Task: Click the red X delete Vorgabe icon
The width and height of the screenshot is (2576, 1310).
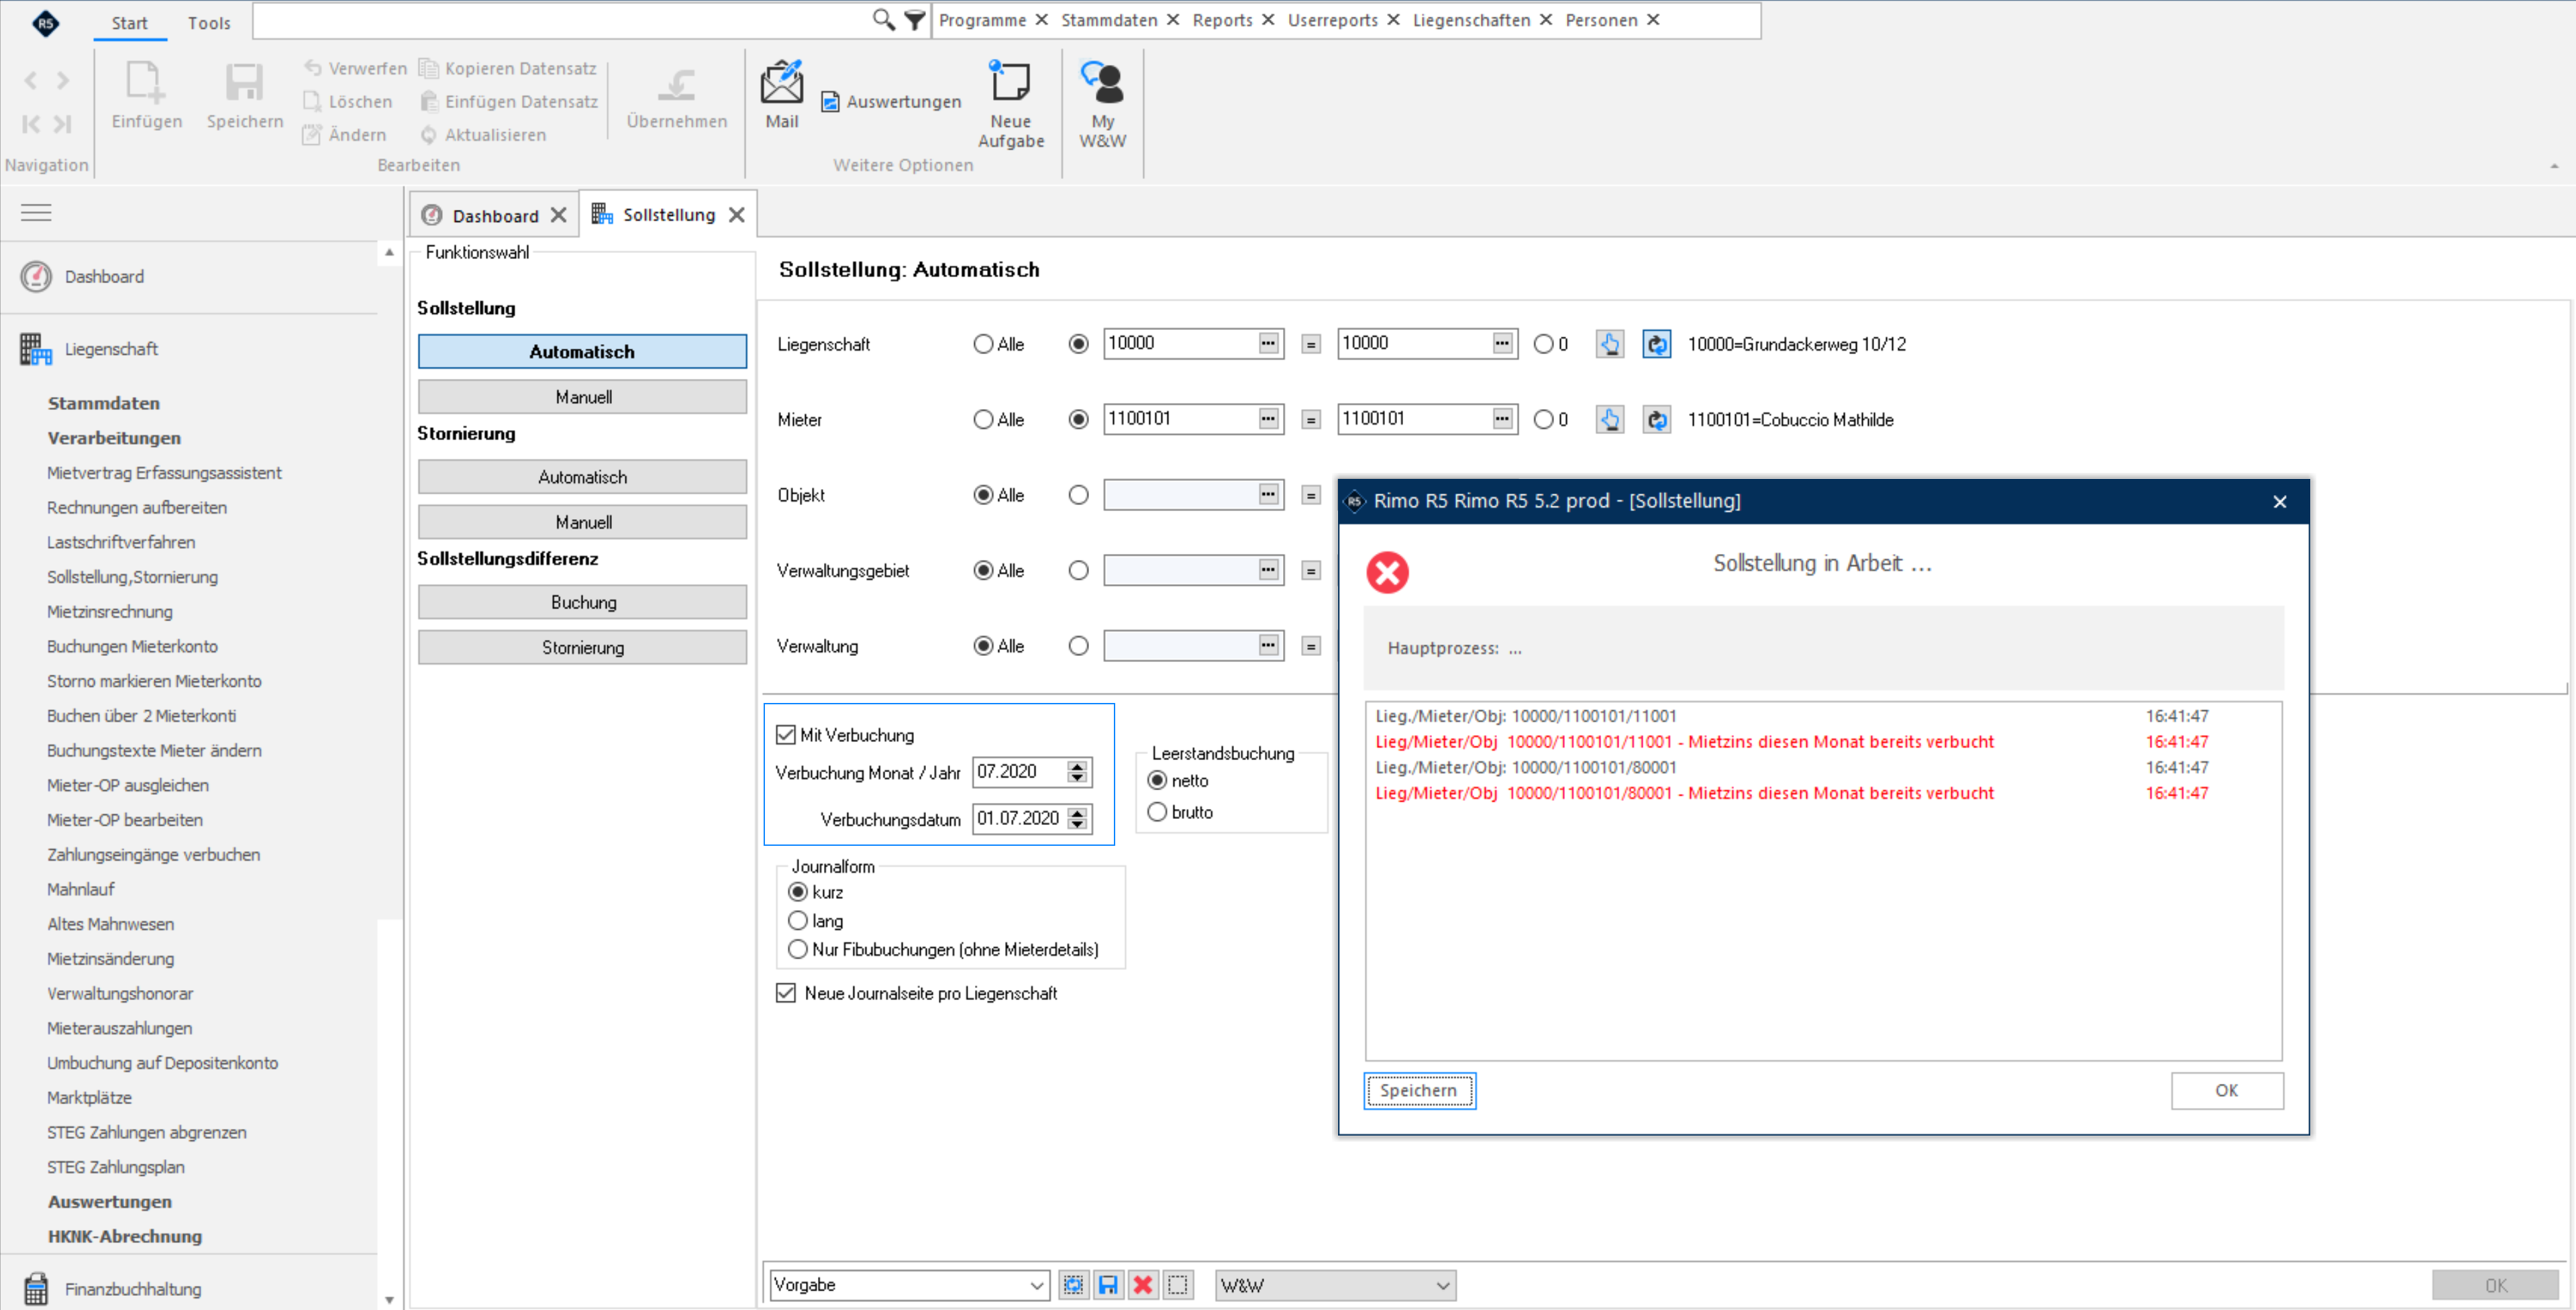Action: pyautogui.click(x=1143, y=1284)
